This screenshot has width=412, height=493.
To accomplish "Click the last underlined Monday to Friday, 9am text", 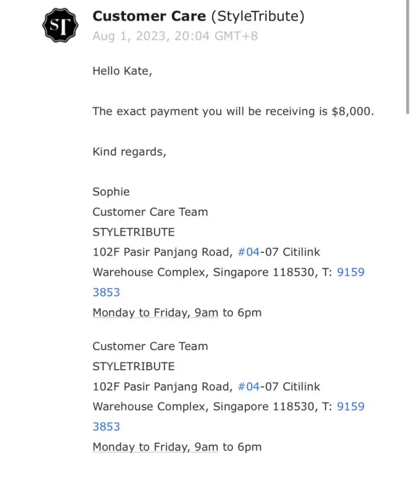I will (155, 447).
